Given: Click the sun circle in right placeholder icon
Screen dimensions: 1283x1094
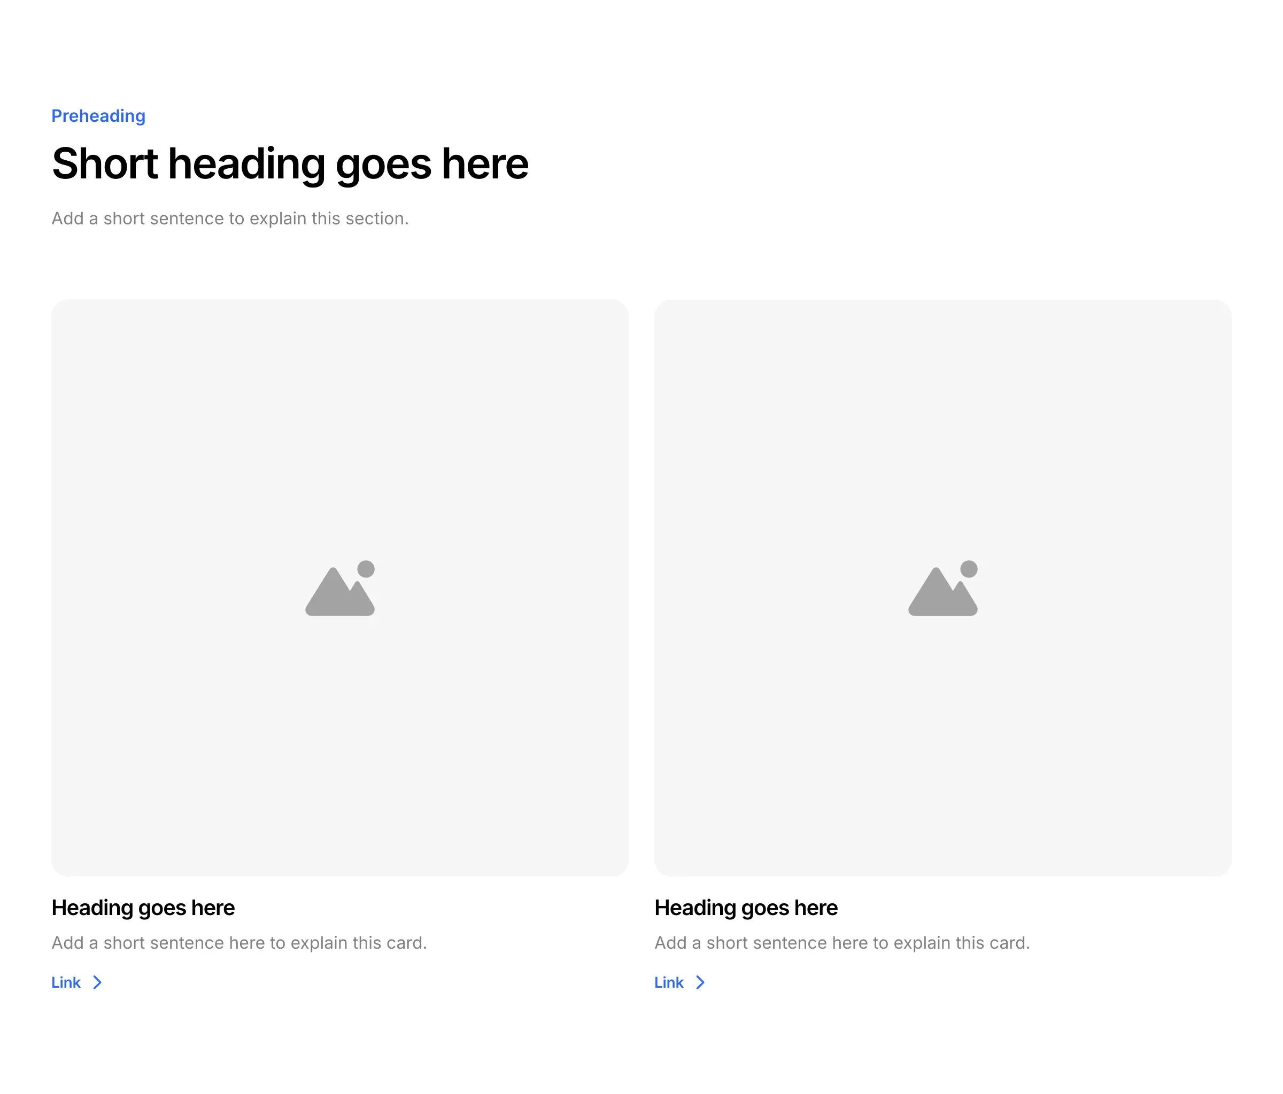Looking at the screenshot, I should click(969, 569).
